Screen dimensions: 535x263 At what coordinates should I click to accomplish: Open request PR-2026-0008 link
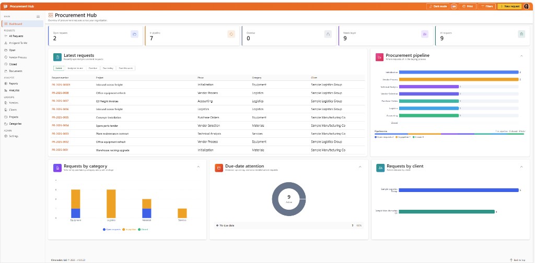pos(60,93)
